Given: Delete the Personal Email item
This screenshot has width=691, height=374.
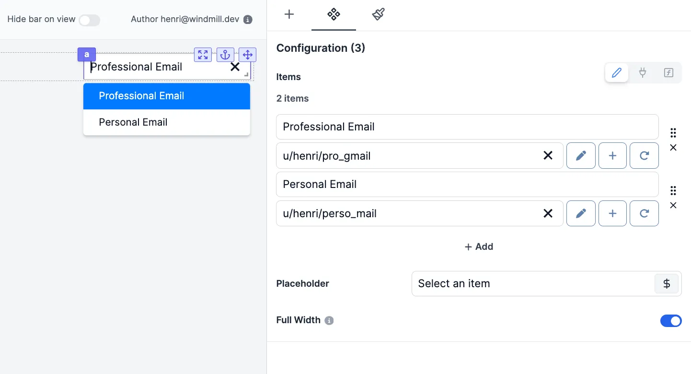Looking at the screenshot, I should coord(673,206).
